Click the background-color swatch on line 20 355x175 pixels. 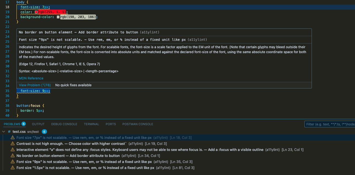click(x=58, y=17)
